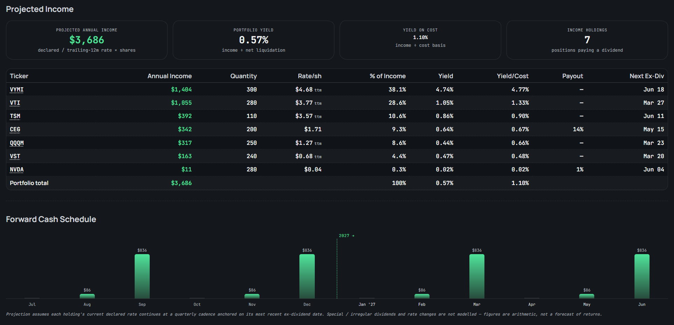Click the November $86 bar
Image resolution: width=674 pixels, height=325 pixels.
252,296
